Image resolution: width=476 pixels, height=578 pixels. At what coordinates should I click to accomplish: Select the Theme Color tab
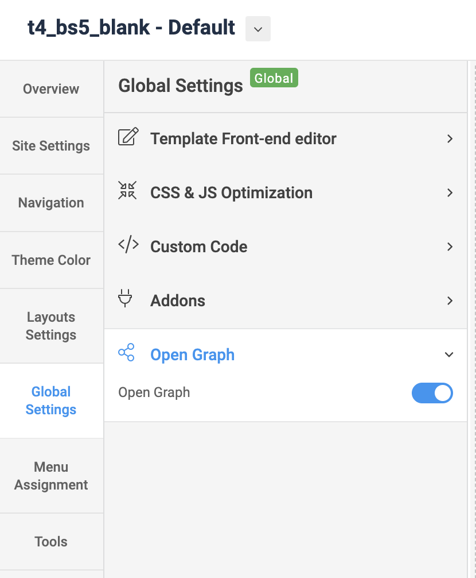tap(51, 260)
